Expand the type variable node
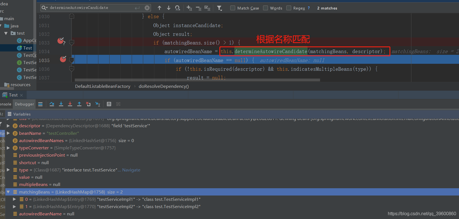 (x=8, y=170)
